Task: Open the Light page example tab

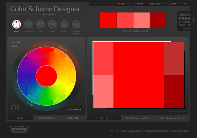Action: click(138, 118)
